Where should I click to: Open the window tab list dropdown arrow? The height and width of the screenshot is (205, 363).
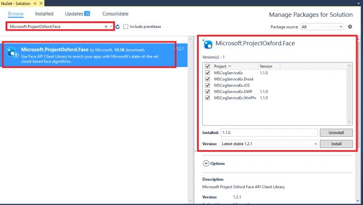click(359, 3)
